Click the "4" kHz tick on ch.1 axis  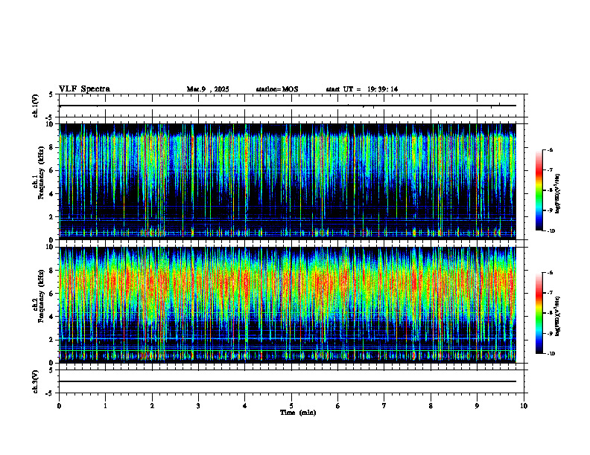pos(52,194)
